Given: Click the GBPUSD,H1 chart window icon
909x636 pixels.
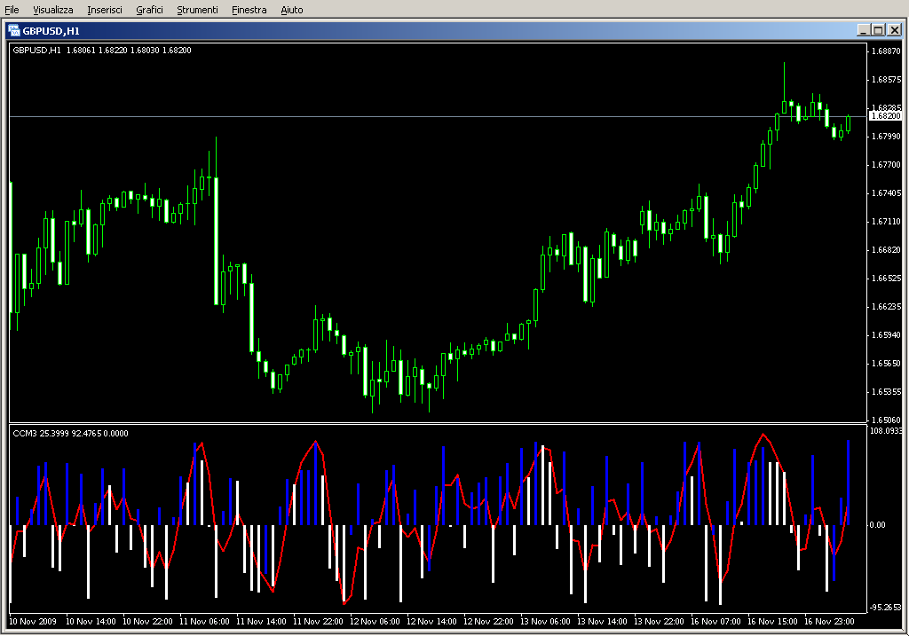Looking at the screenshot, I should [14, 31].
